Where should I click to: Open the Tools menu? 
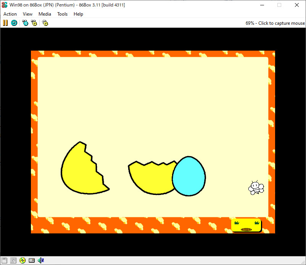coord(62,14)
